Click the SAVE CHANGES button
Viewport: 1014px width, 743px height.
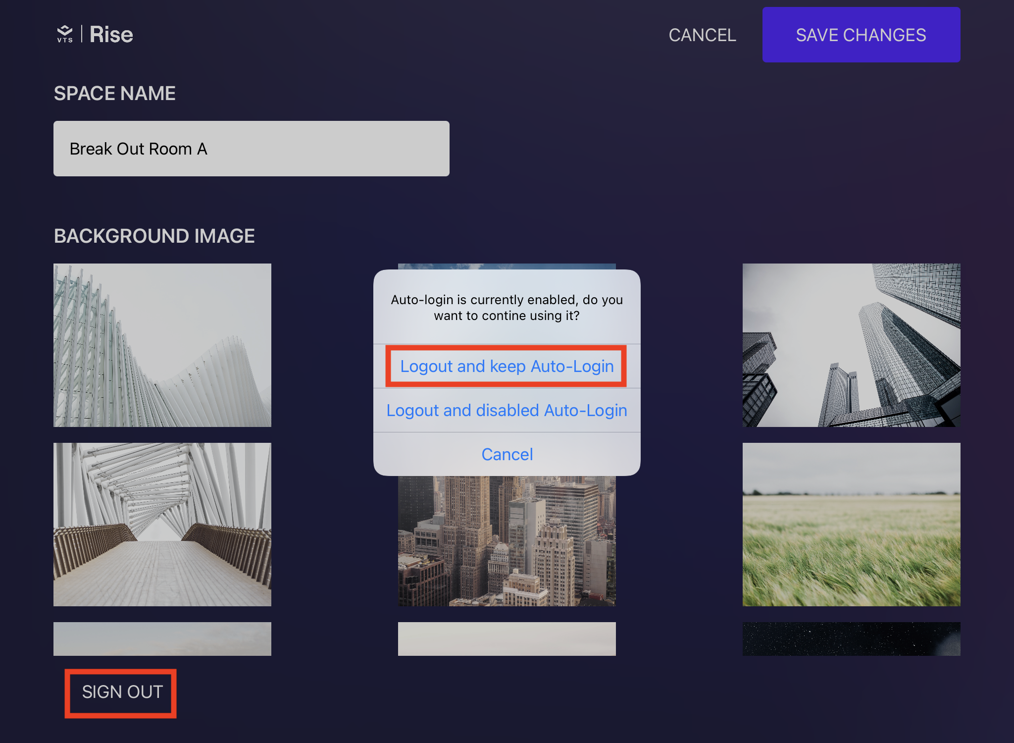[861, 35]
